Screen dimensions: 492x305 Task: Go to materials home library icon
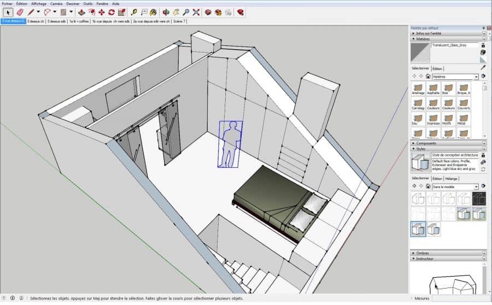point(428,77)
